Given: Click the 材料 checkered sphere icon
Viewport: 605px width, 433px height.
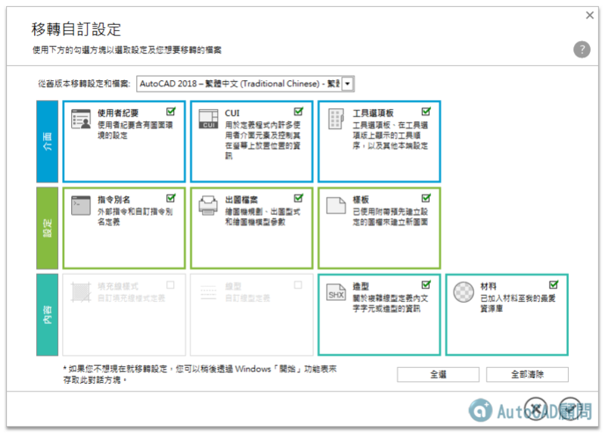Looking at the screenshot, I should (x=464, y=292).
